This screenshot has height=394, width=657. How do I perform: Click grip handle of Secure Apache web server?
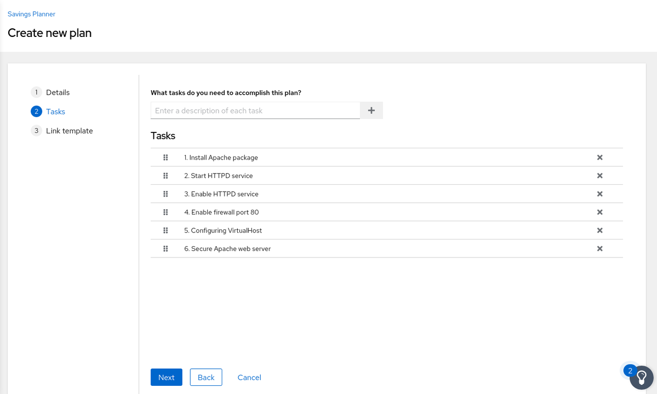165,248
